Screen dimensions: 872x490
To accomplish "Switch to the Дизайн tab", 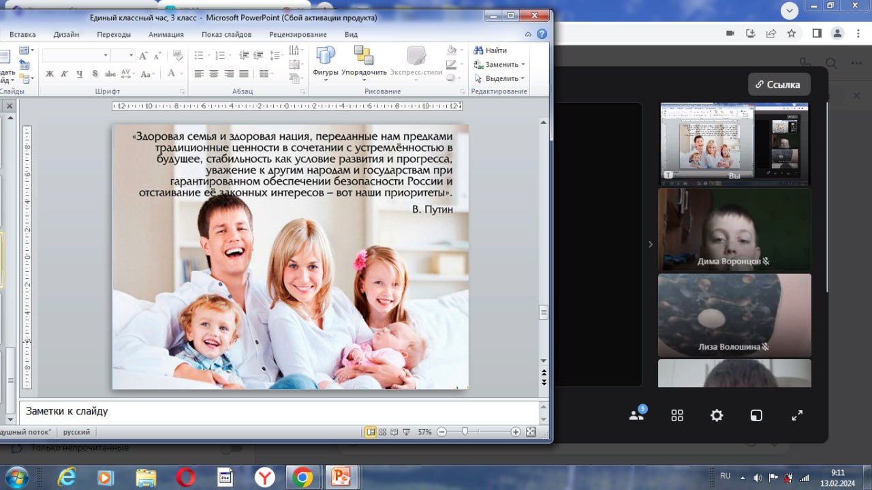I will [x=66, y=35].
